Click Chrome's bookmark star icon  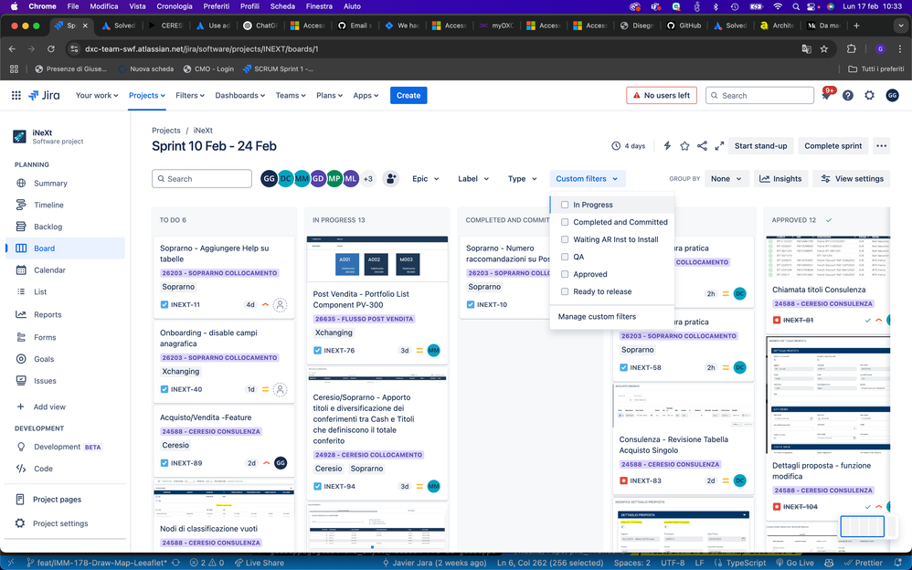pyautogui.click(x=824, y=48)
